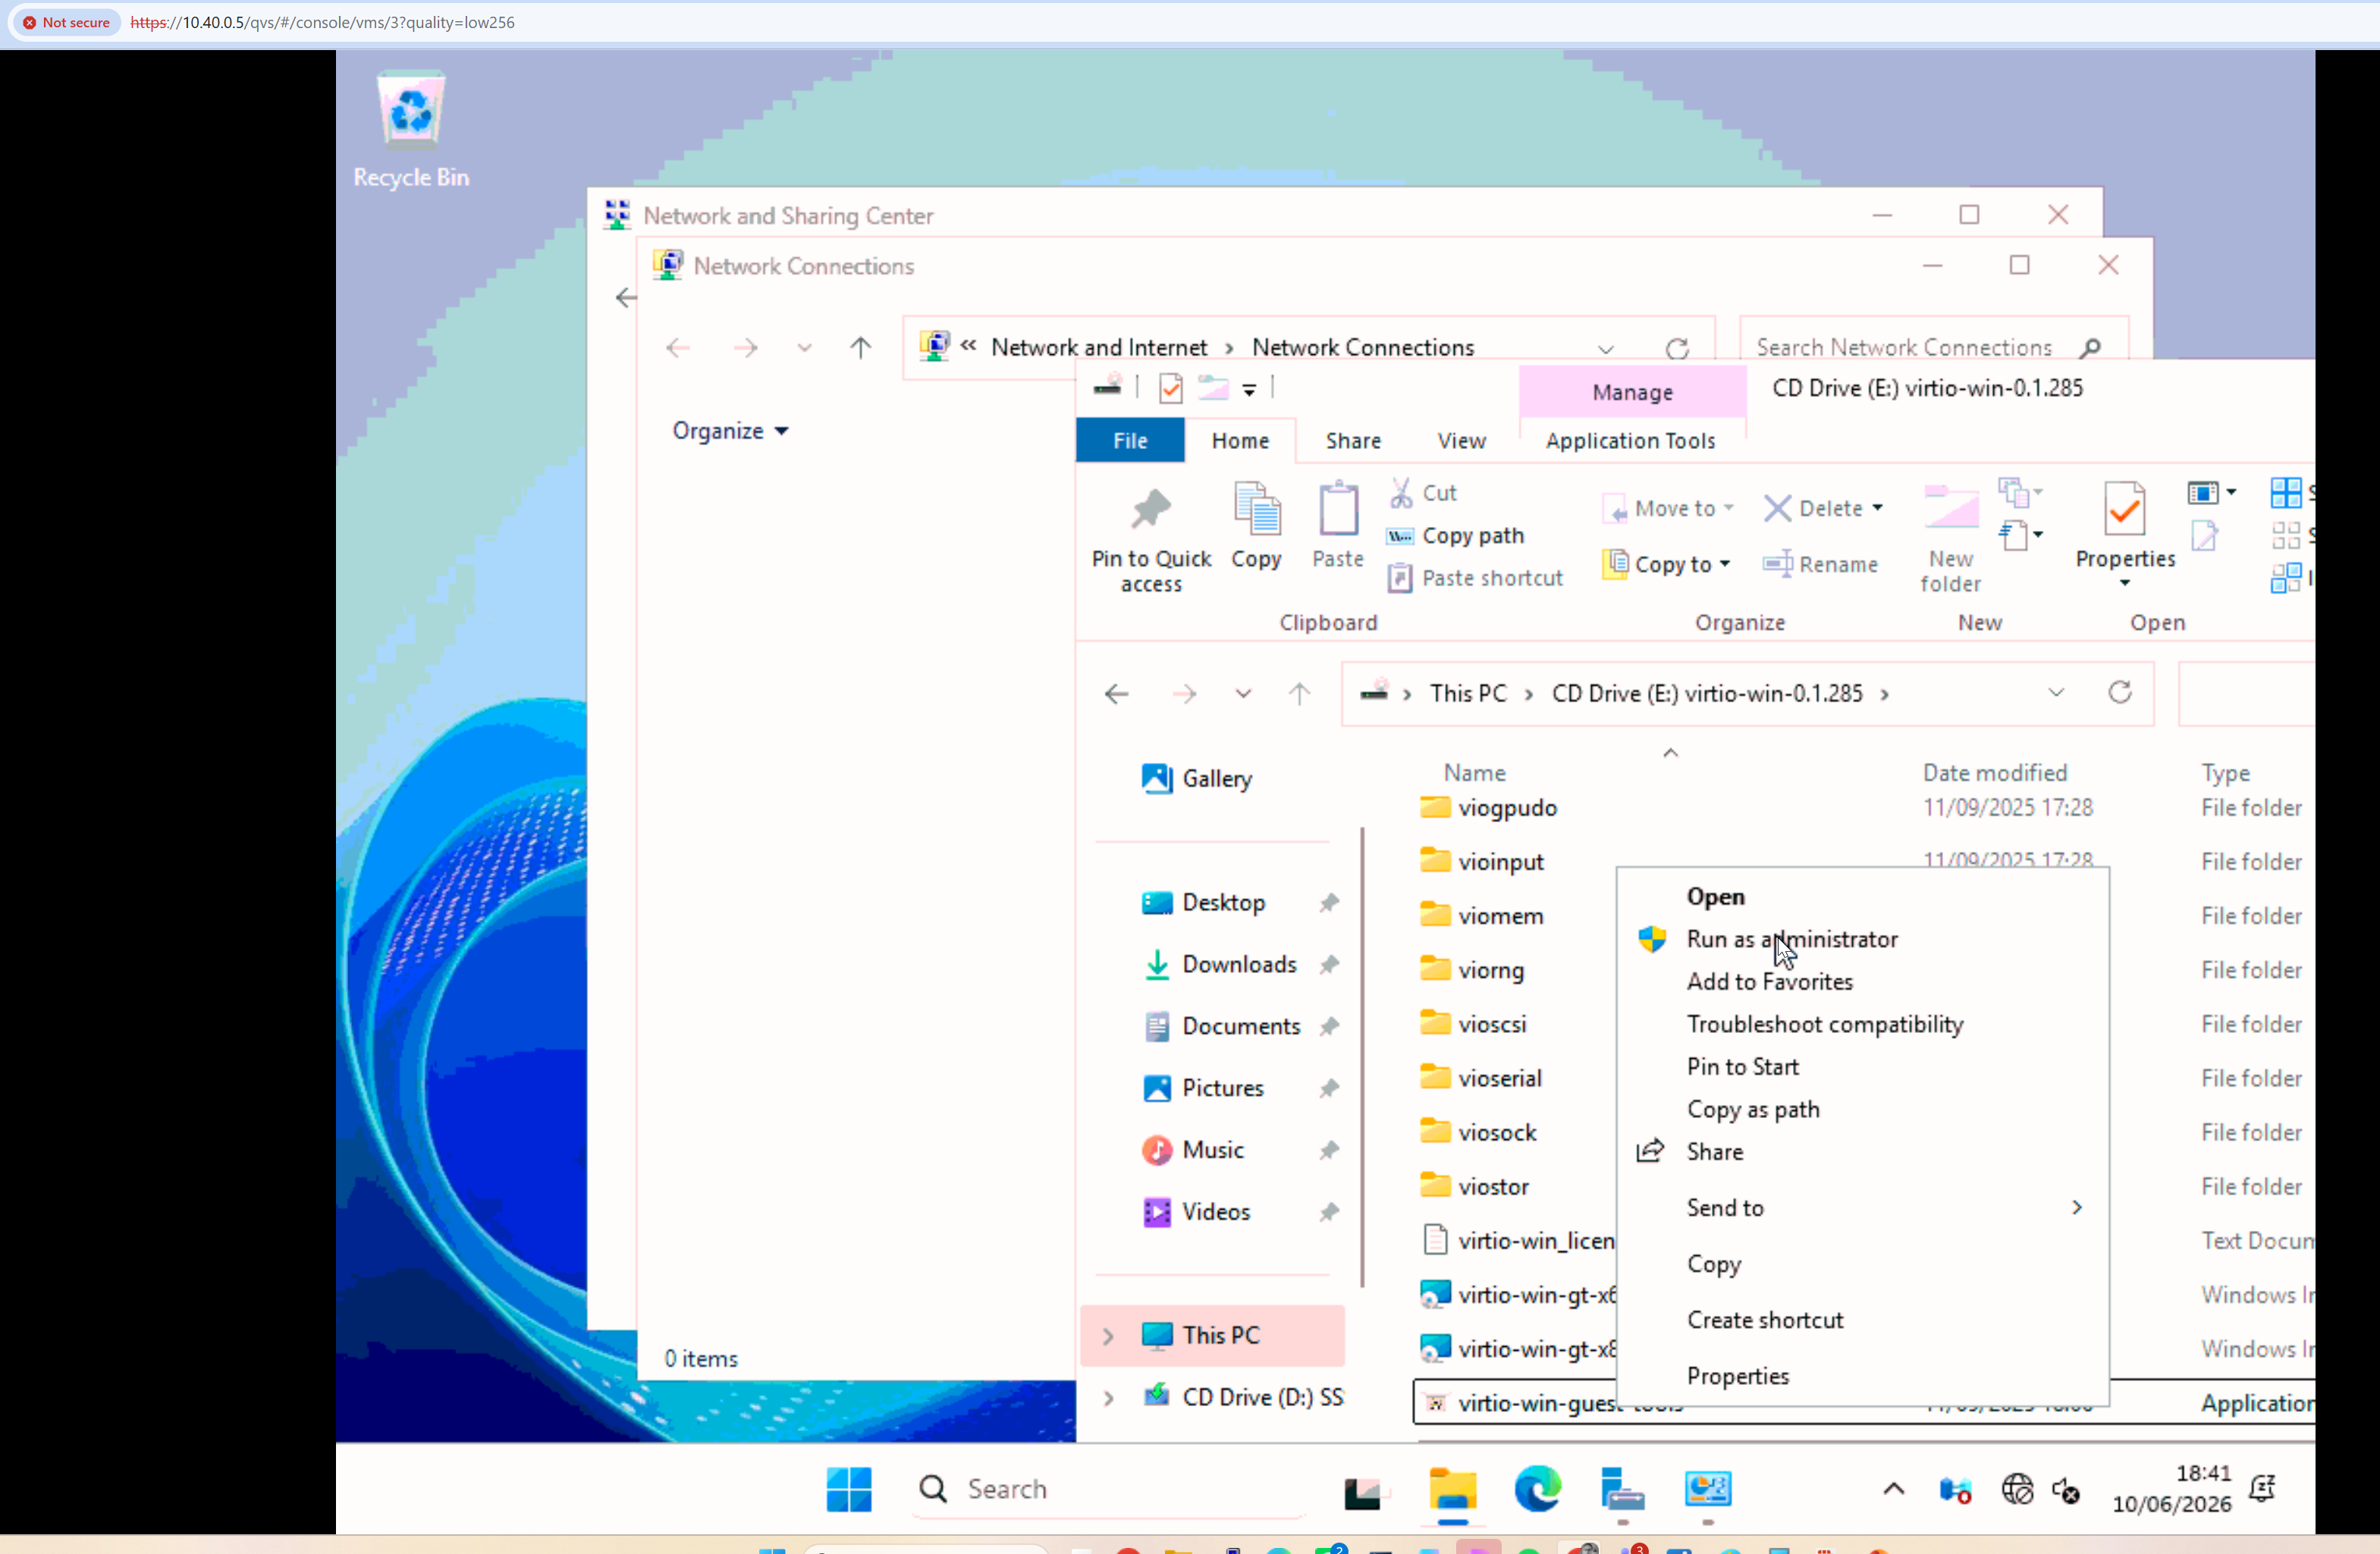Expand the Send to submenu
The image size is (2380, 1554).
[x=1862, y=1208]
